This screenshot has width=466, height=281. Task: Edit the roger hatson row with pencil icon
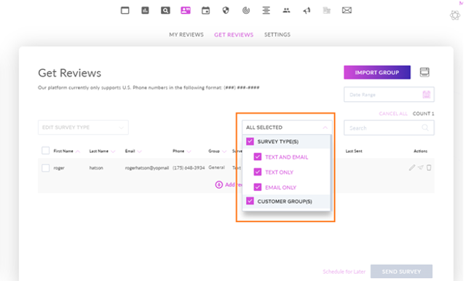[411, 168]
